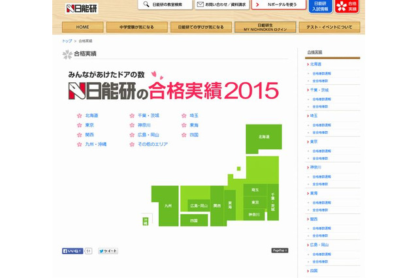Open 日能研の教室検索 search button
This screenshot has height=278, width=418.
point(165,5)
